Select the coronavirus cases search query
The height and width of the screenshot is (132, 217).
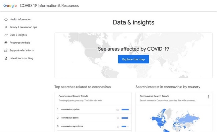pyautogui.click(x=70, y=118)
